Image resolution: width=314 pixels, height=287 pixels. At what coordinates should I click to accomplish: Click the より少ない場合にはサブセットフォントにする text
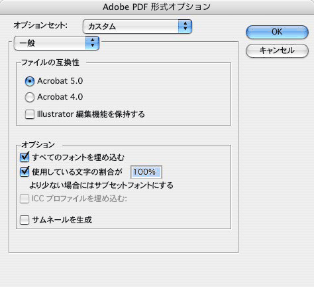pyautogui.click(x=101, y=185)
